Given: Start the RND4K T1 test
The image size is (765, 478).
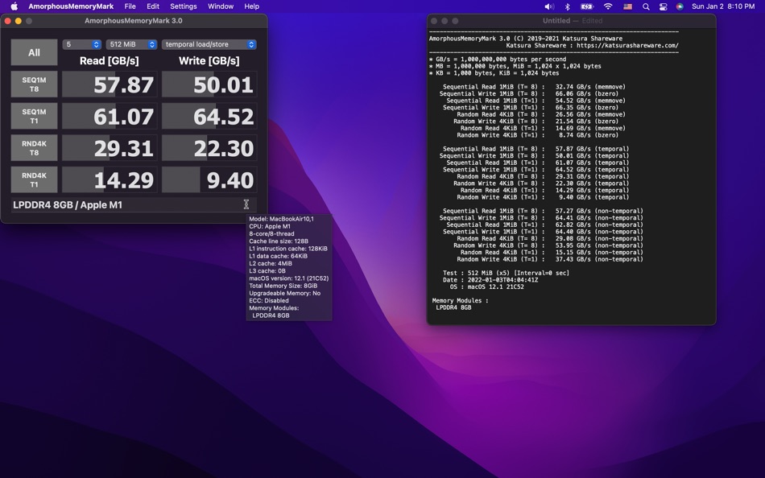Looking at the screenshot, I should point(34,179).
